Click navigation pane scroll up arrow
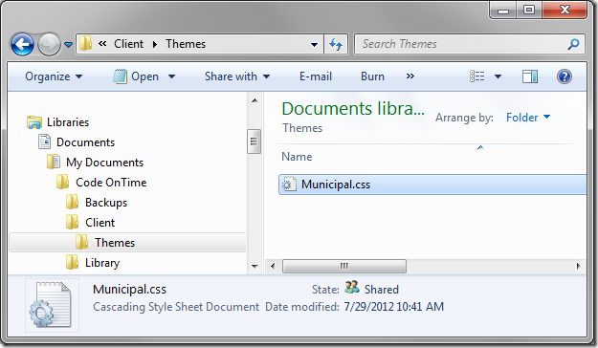The image size is (598, 348). (255, 100)
